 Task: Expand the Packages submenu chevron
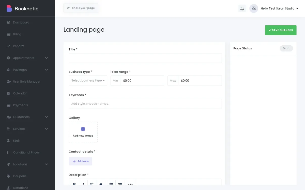click(x=47, y=70)
